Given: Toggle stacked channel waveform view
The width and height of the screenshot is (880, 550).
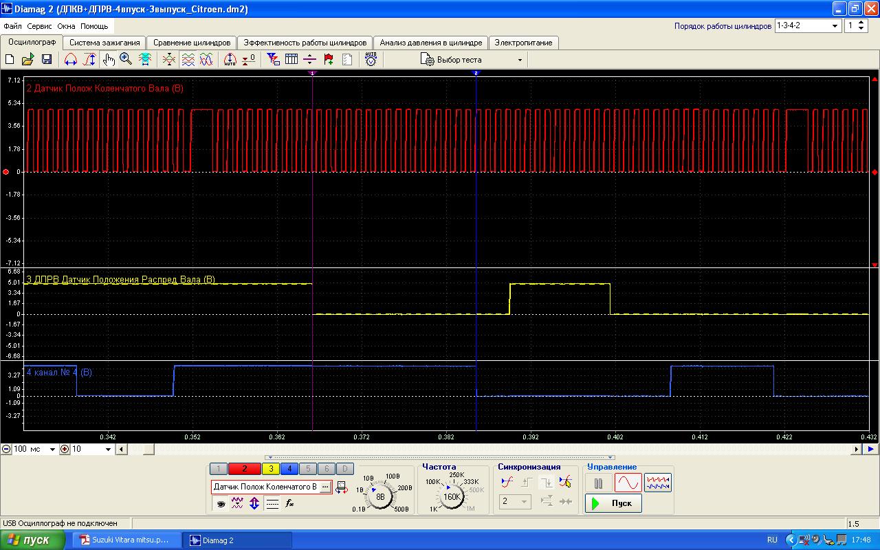Looking at the screenshot, I should coord(188,60).
